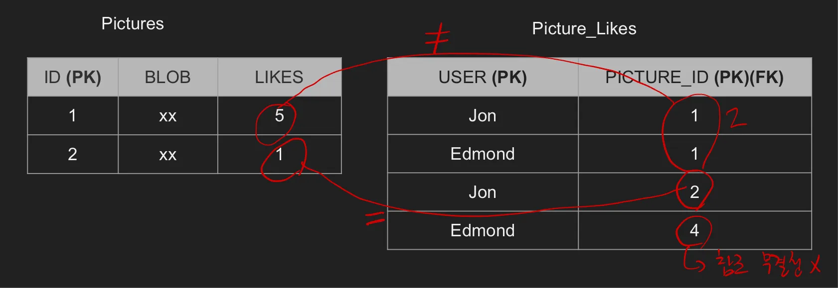Click the Pictures table title
The height and width of the screenshot is (288, 838).
[133, 23]
